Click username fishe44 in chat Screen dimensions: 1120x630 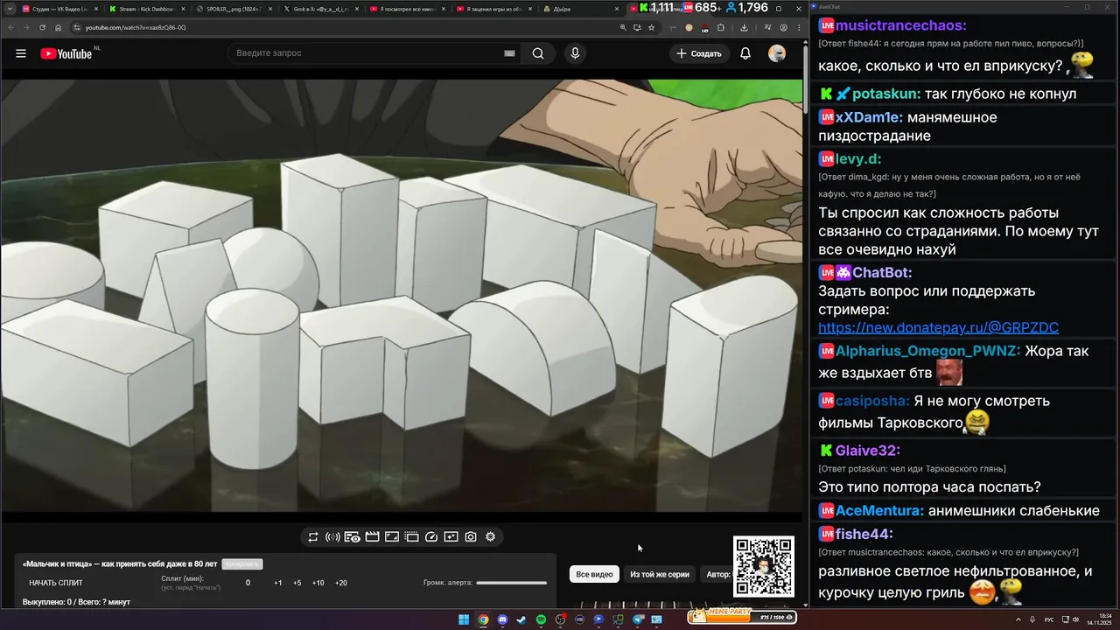coord(864,534)
